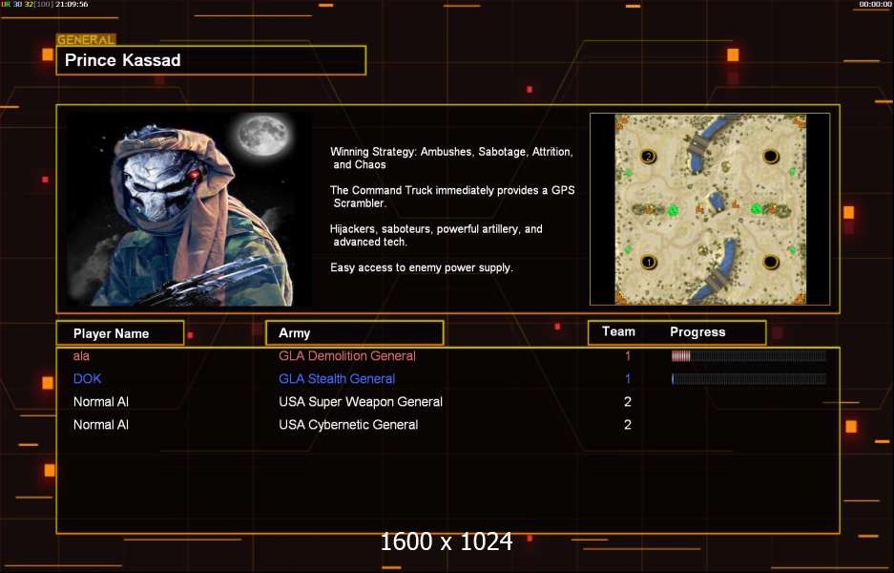The height and width of the screenshot is (573, 894).
Task: Click the Progress column header
Action: click(697, 332)
